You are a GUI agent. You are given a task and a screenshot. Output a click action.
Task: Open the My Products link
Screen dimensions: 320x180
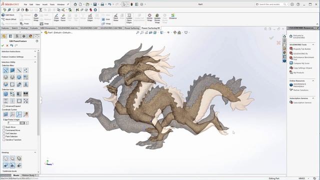(298, 72)
